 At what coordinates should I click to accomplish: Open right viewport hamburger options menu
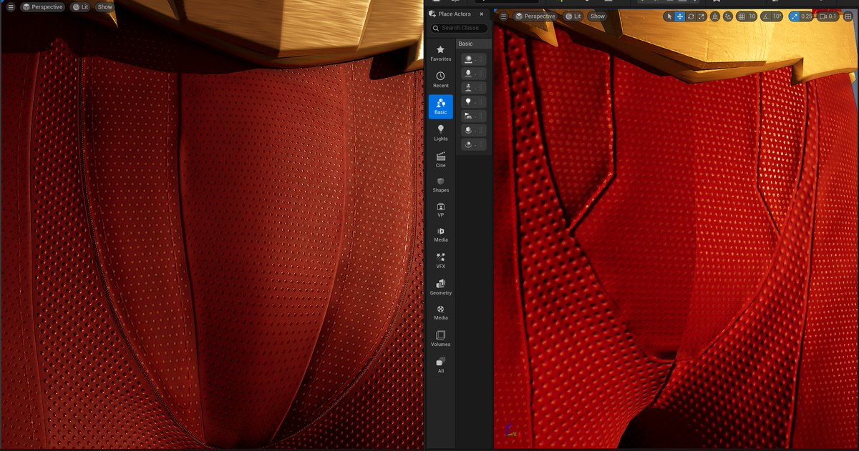(x=503, y=16)
